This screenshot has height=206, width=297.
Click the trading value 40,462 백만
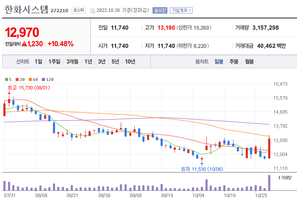tap(271, 46)
